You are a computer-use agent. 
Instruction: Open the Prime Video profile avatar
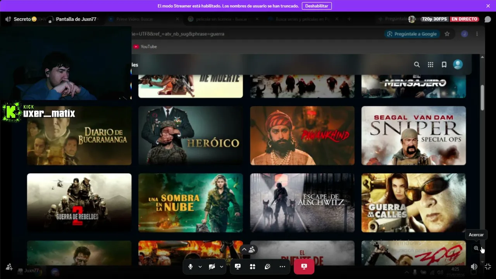[x=458, y=65]
